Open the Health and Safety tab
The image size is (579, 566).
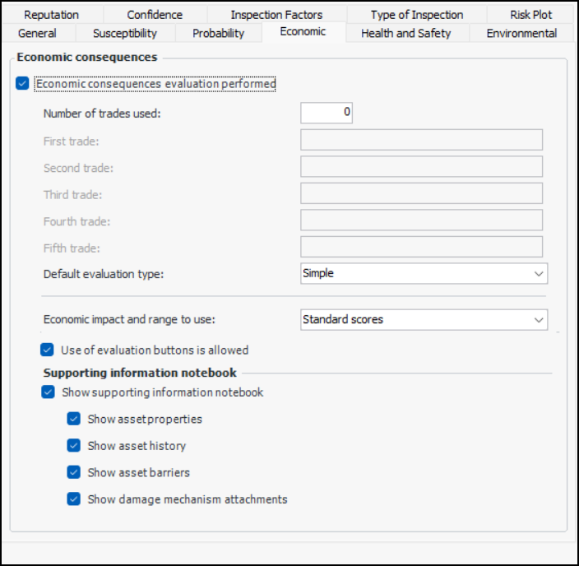coord(405,34)
